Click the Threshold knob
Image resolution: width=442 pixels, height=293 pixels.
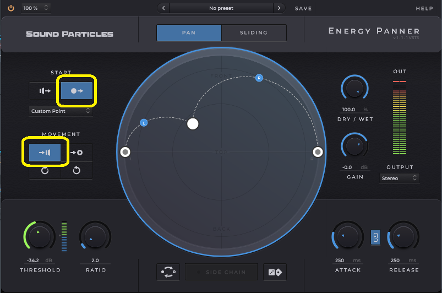coord(40,236)
